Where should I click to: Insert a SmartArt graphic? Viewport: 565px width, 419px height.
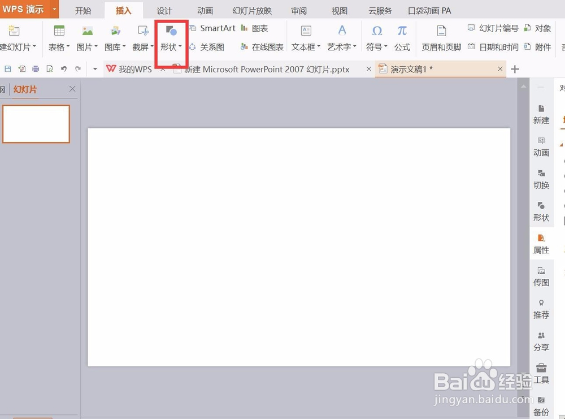click(213, 28)
